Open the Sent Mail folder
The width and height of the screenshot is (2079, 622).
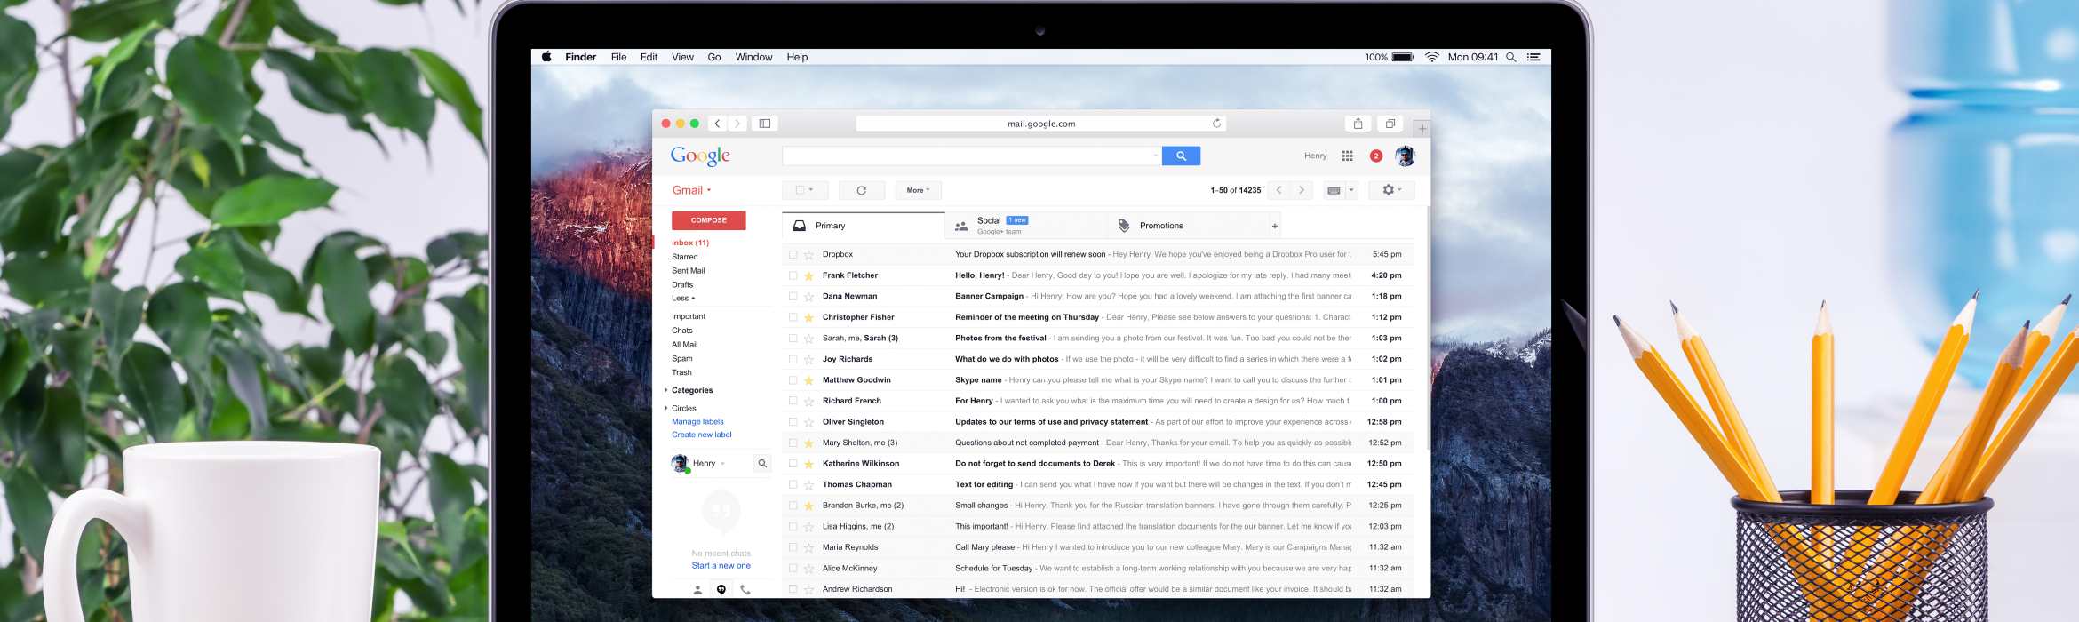coord(689,271)
